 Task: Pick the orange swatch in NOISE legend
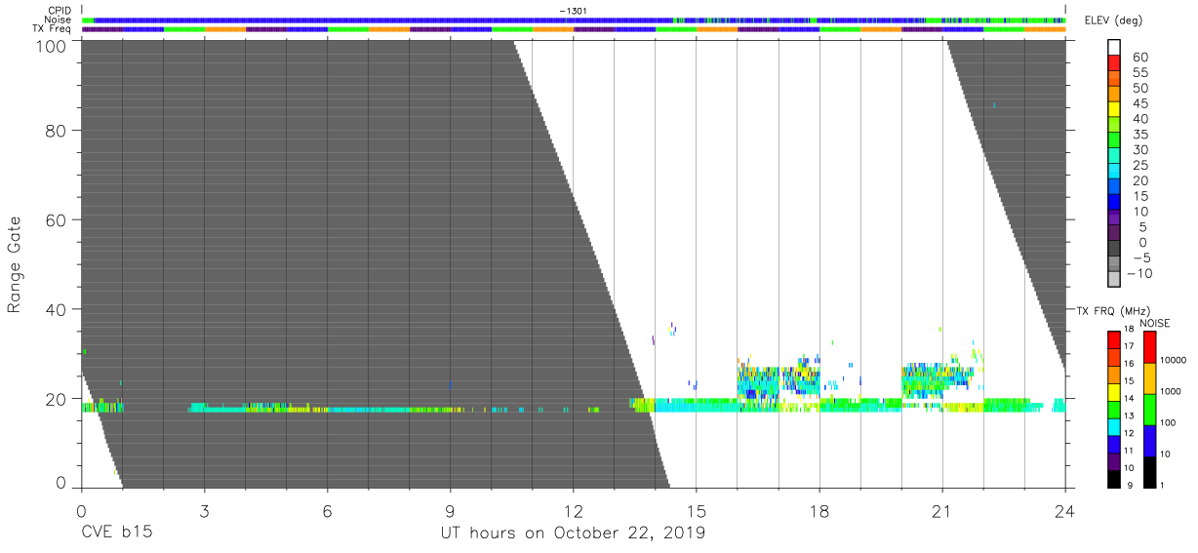[1150, 378]
